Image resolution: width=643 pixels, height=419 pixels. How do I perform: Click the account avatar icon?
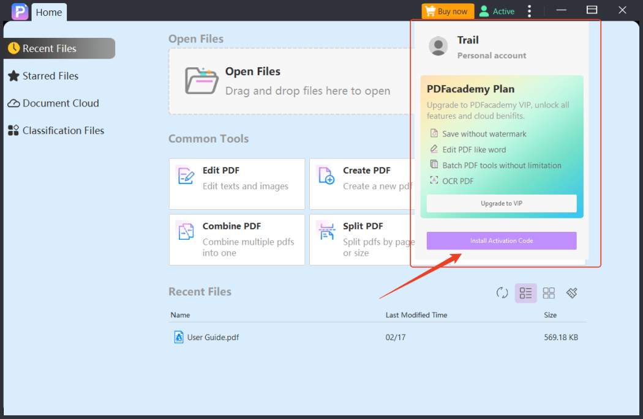(438, 46)
